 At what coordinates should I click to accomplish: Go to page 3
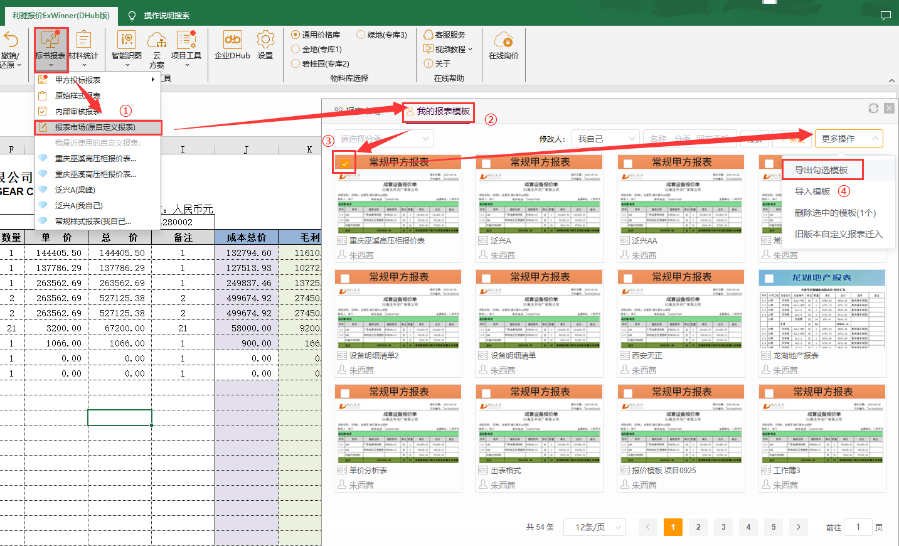pos(723,527)
